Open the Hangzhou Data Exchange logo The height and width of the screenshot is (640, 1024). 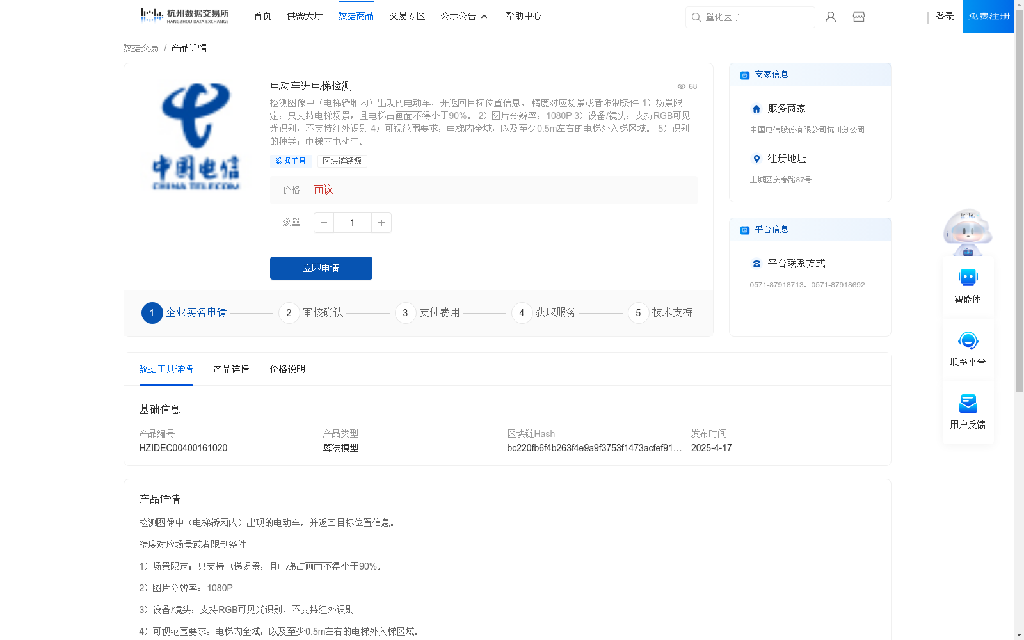(184, 15)
